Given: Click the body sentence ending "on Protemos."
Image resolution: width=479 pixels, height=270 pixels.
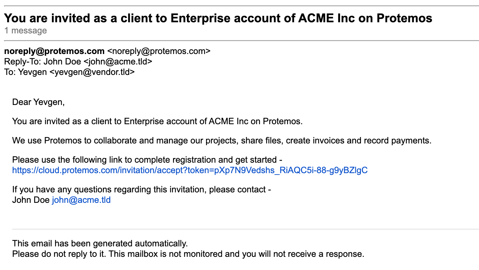Looking at the screenshot, I should (x=157, y=121).
